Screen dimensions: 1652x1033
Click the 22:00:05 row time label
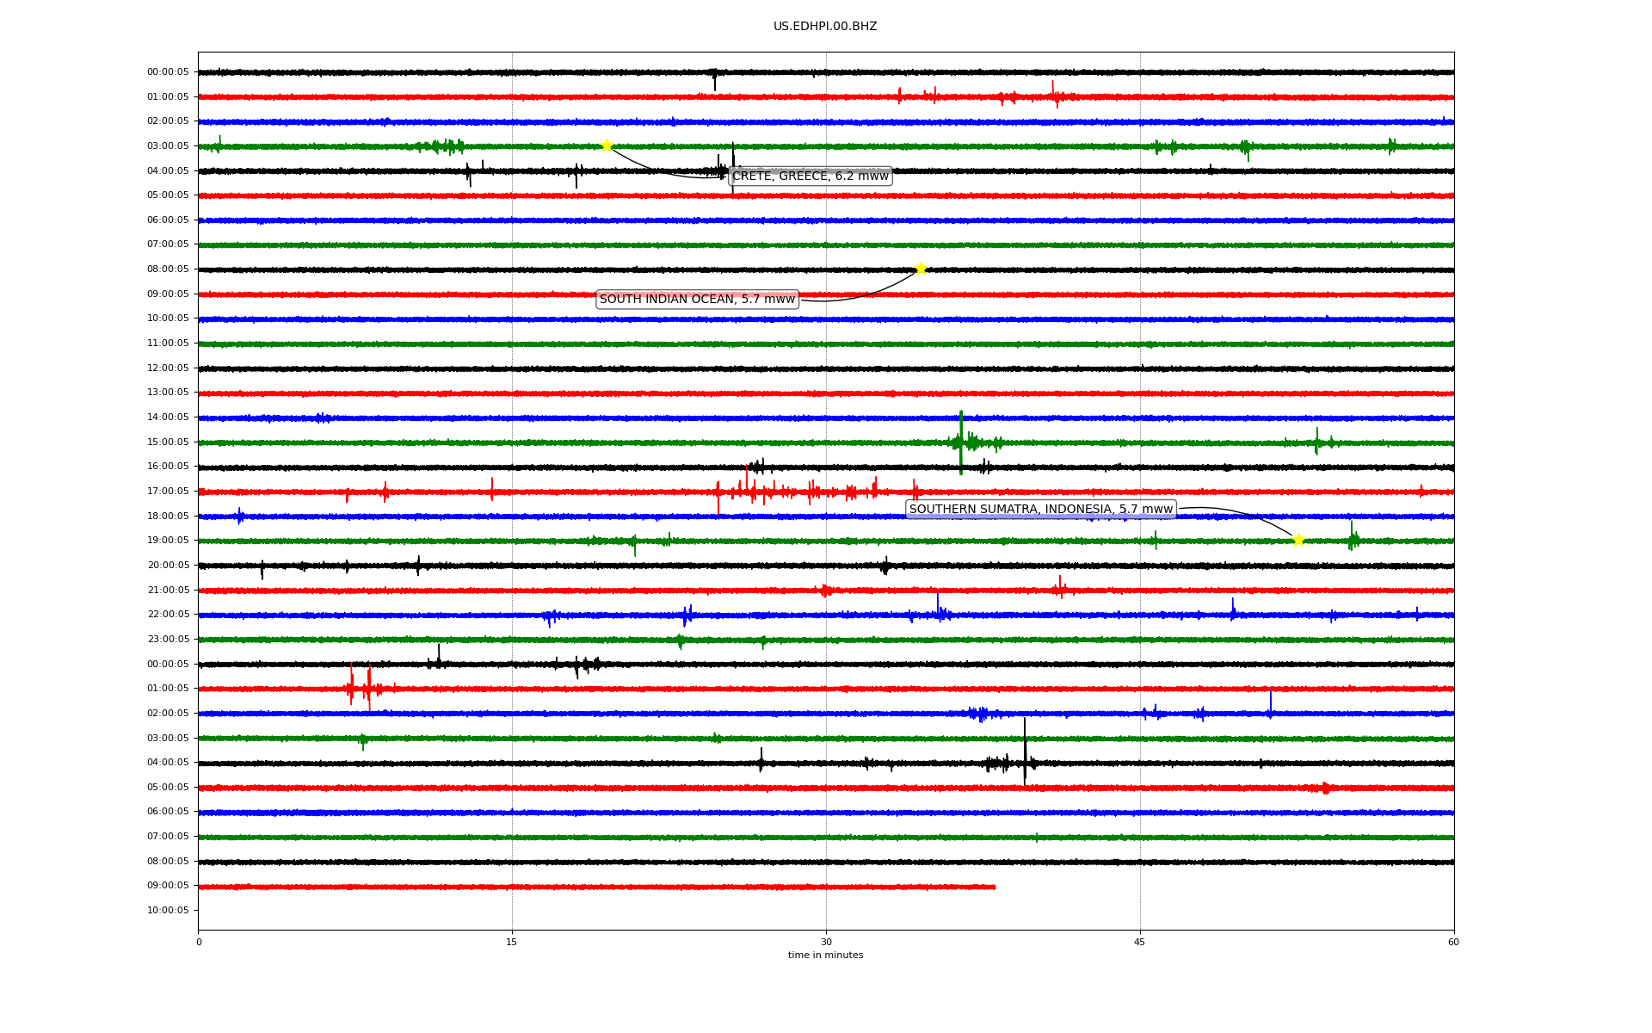click(168, 615)
